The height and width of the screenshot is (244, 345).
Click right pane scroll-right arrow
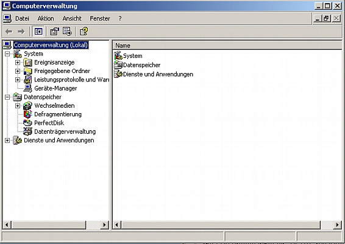(338, 225)
